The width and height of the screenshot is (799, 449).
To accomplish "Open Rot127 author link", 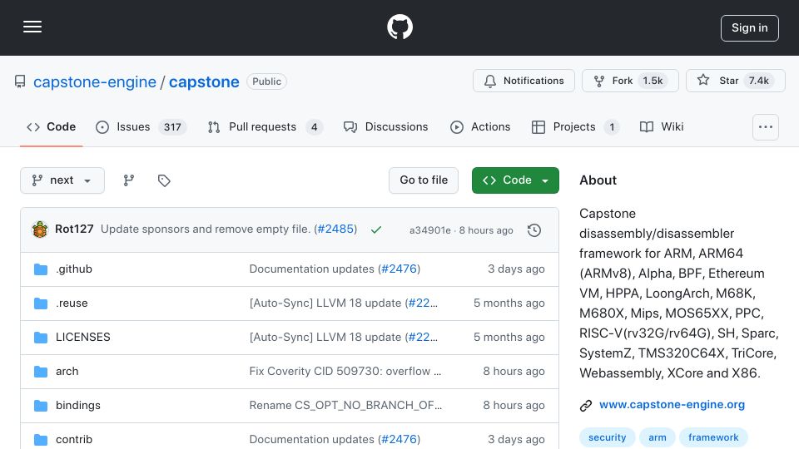I will point(74,229).
